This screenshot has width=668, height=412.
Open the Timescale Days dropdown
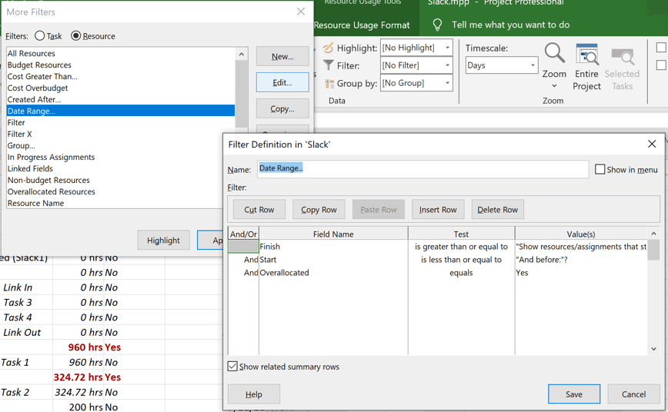[533, 65]
